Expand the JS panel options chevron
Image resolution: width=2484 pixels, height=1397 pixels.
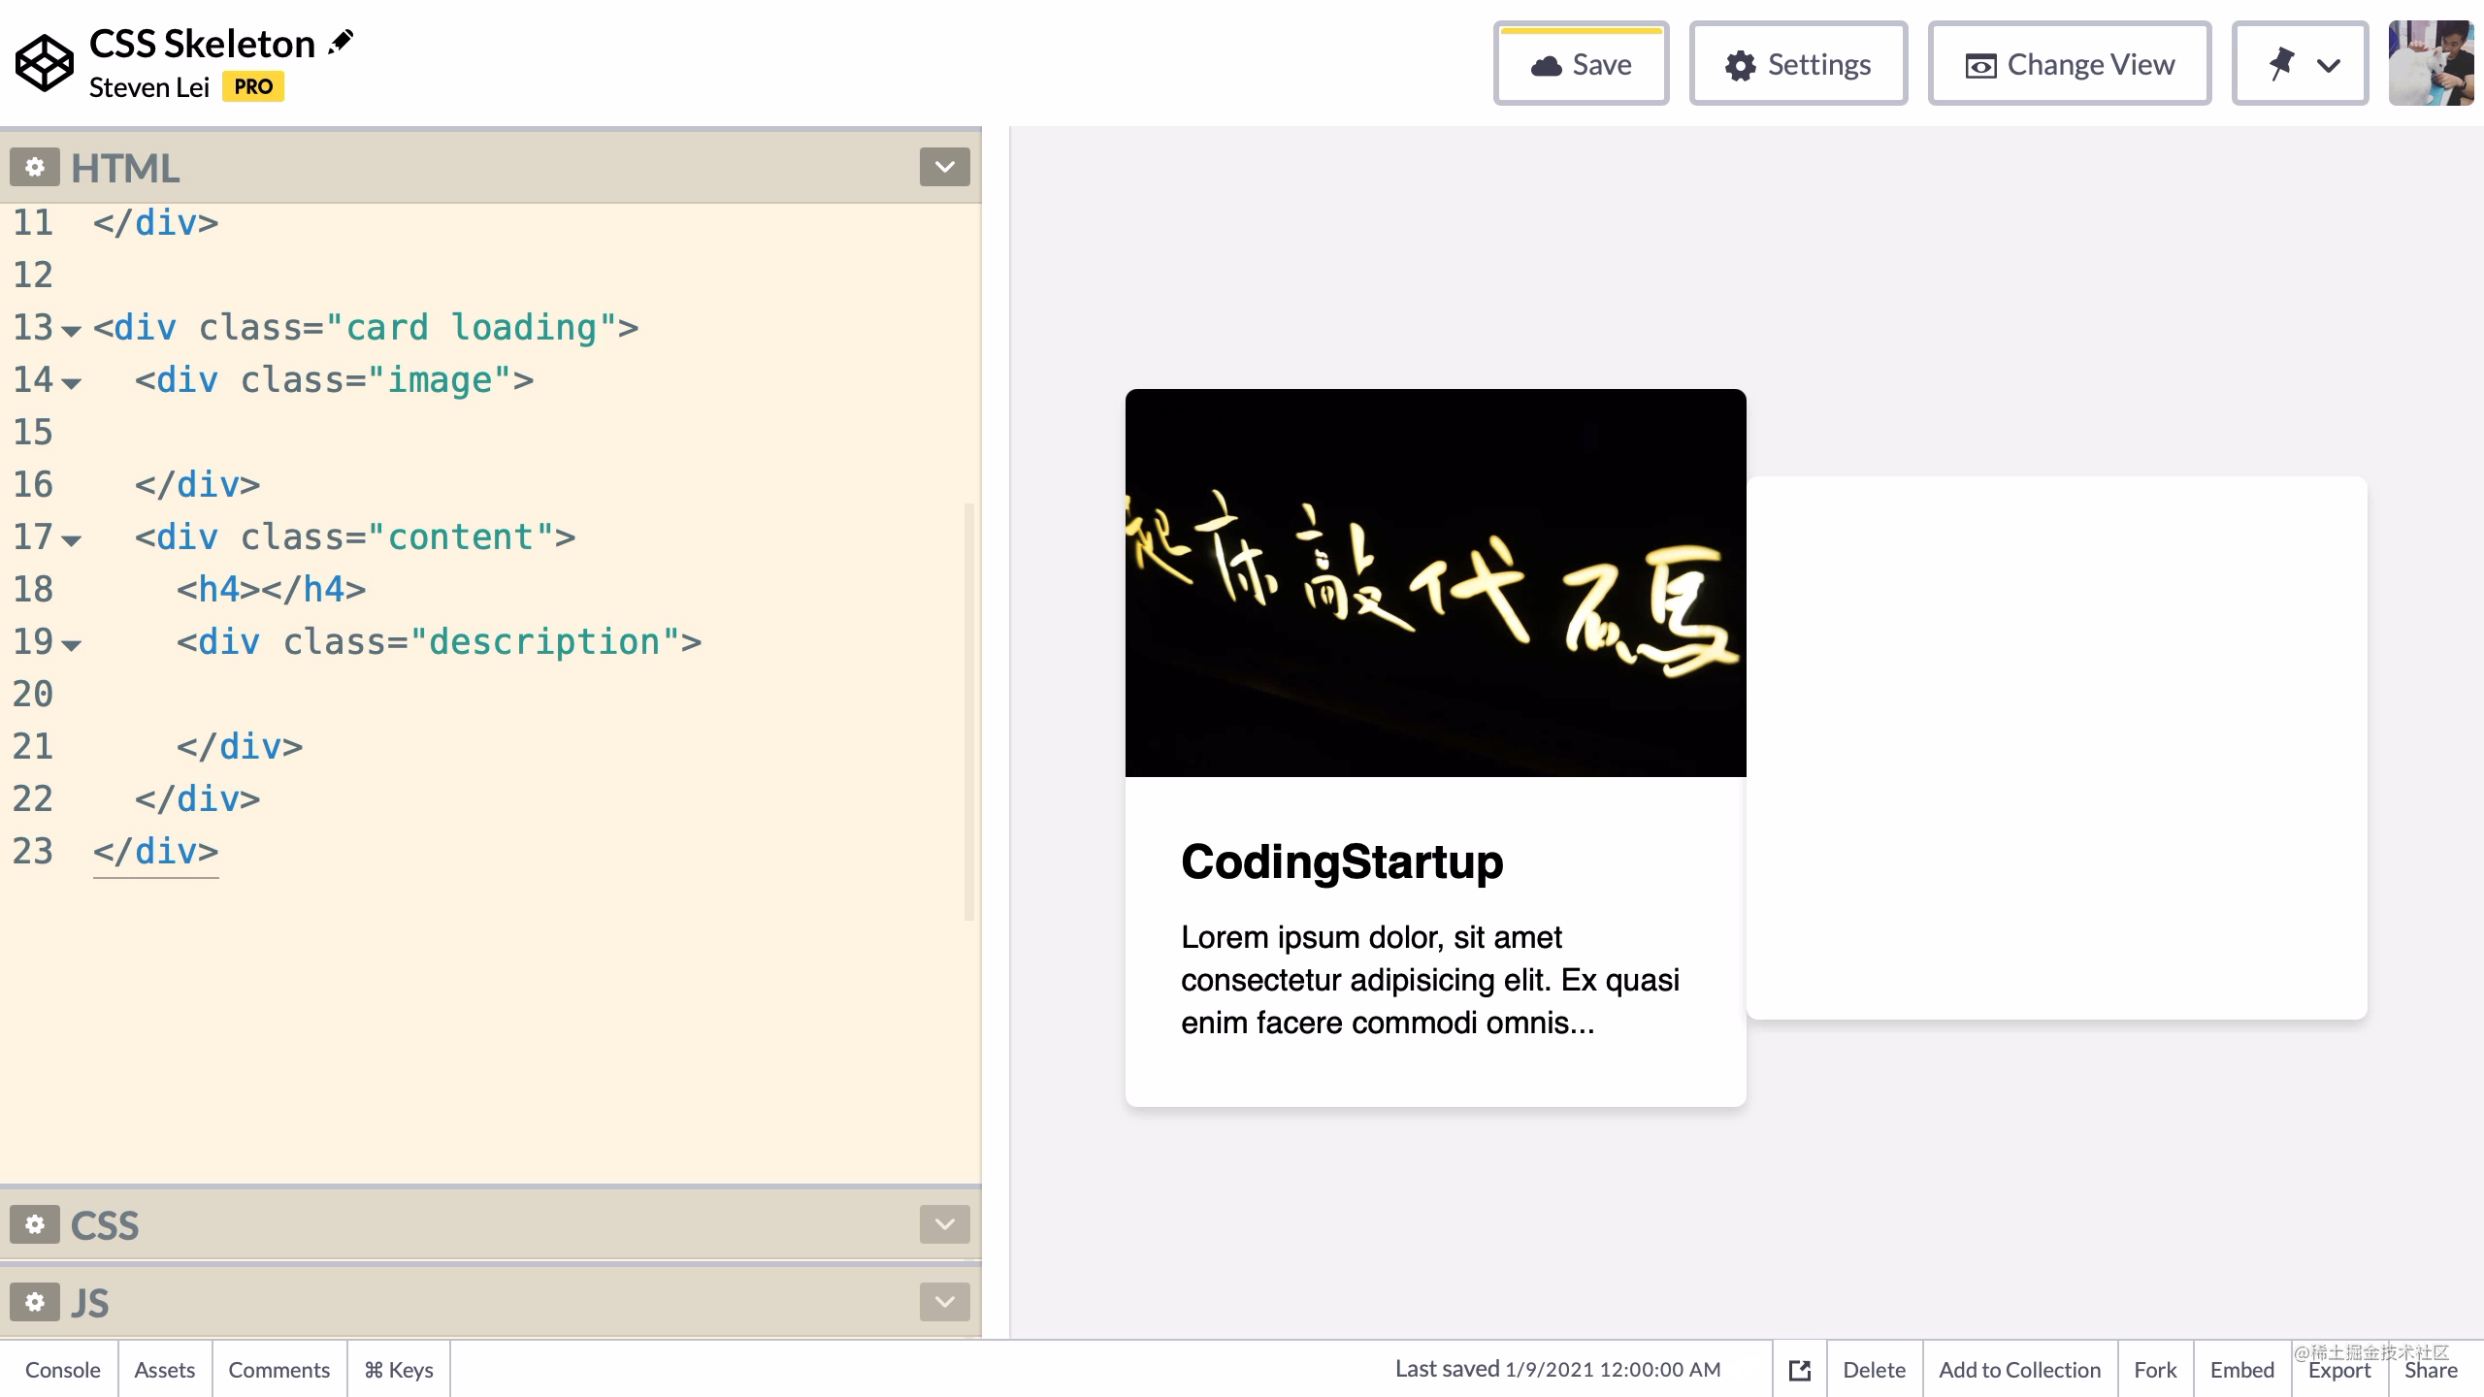pyautogui.click(x=945, y=1302)
